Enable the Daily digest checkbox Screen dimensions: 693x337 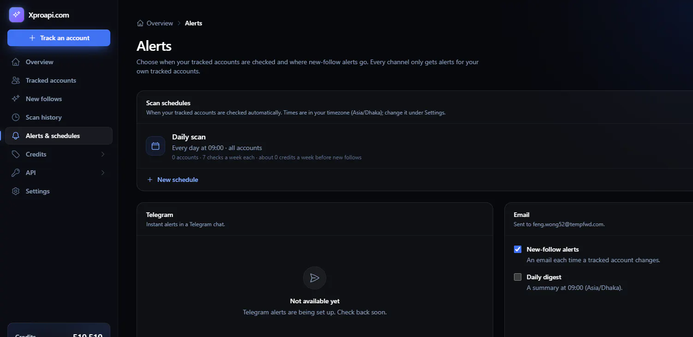coord(518,277)
